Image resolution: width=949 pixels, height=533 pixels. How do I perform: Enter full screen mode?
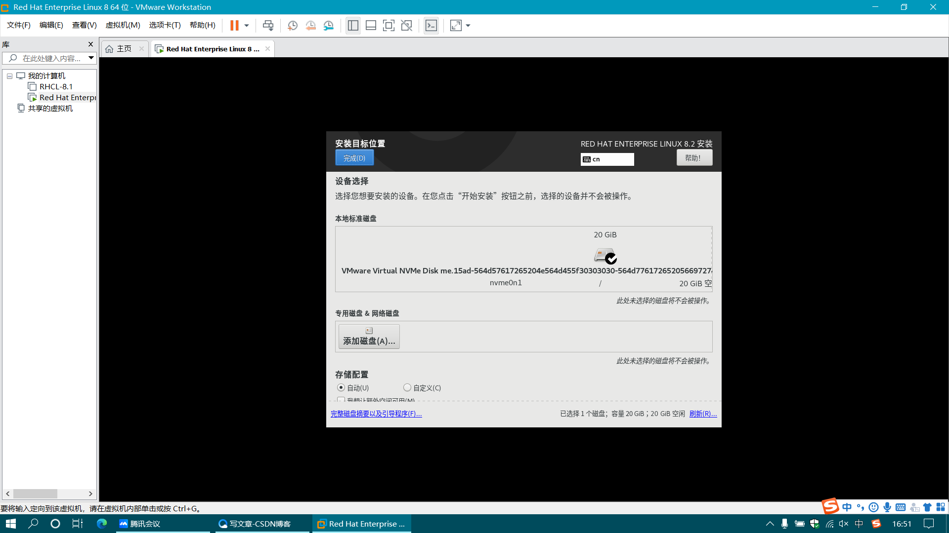point(388,26)
